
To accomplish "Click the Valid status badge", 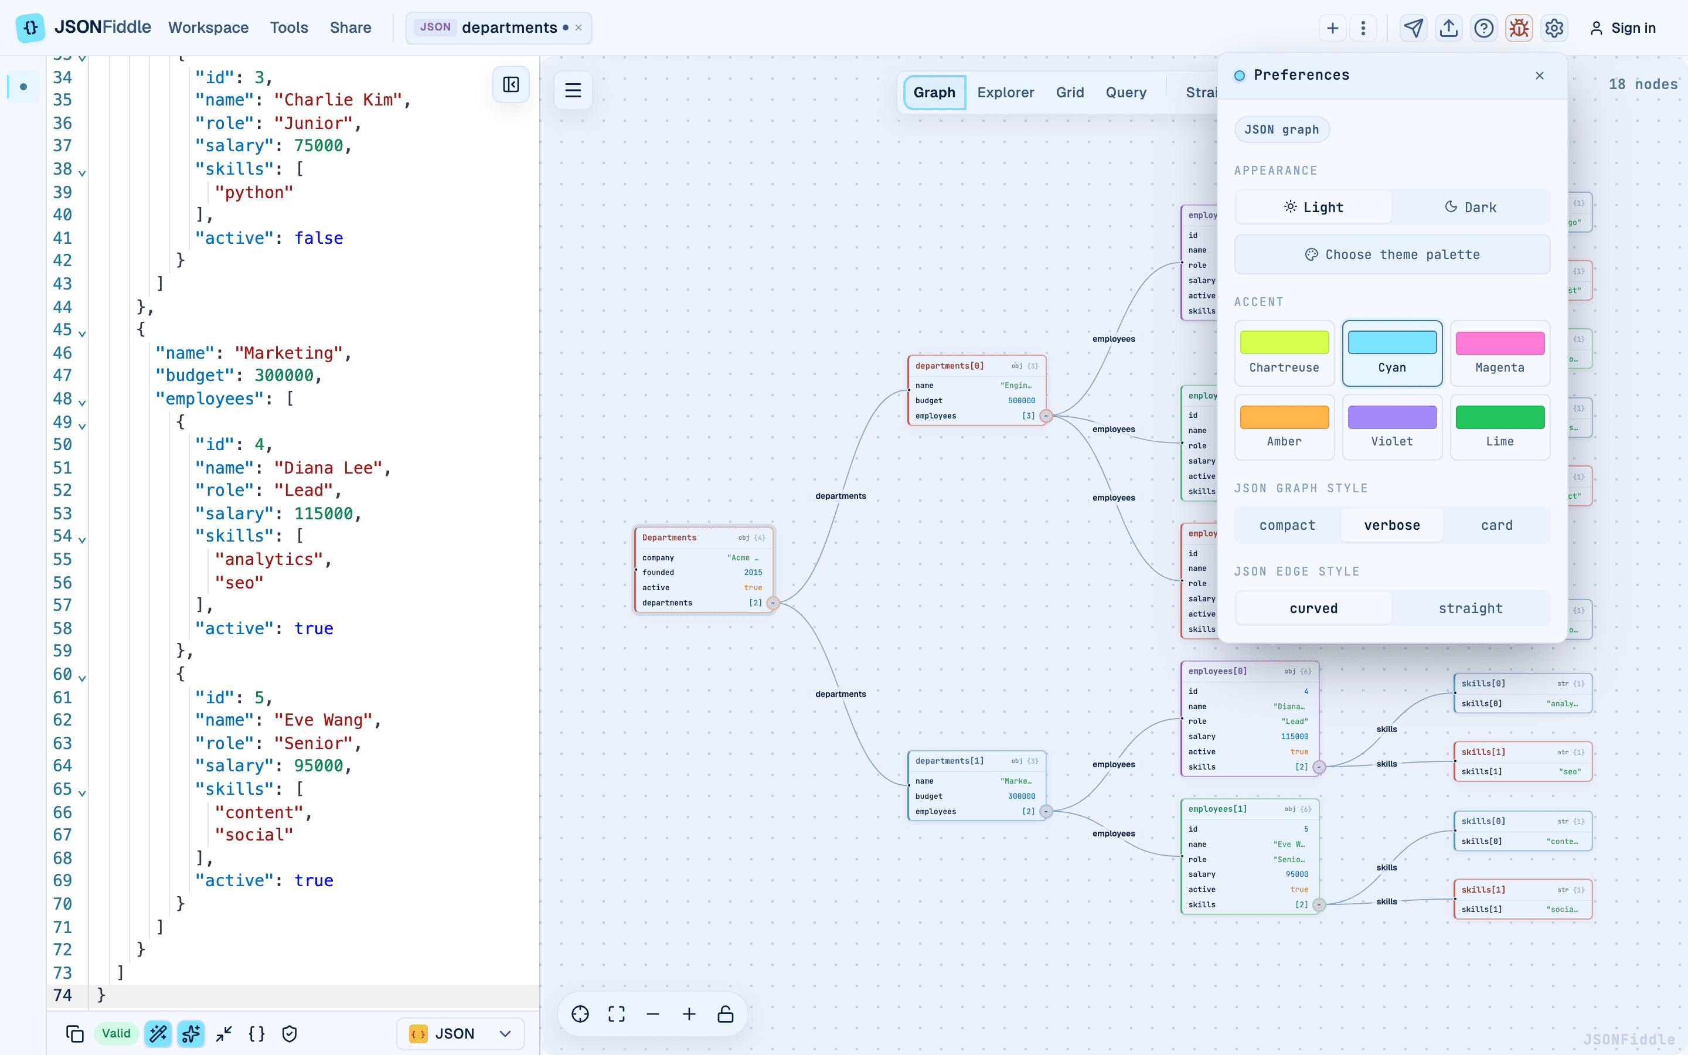I will (116, 1033).
